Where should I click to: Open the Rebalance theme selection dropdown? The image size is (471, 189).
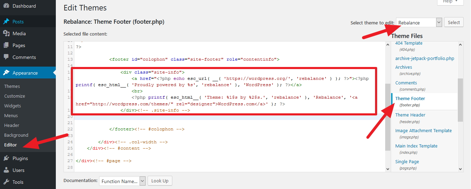(419, 23)
